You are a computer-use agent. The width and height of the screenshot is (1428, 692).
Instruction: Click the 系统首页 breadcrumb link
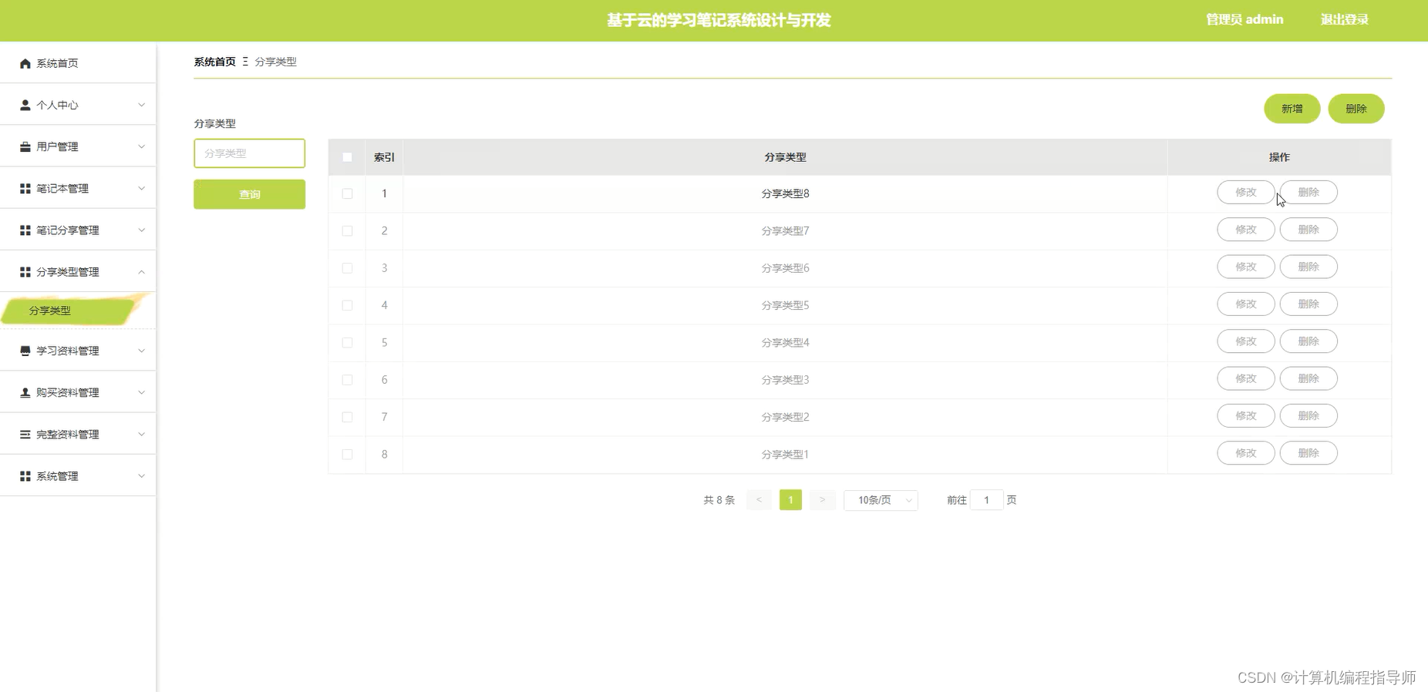214,62
